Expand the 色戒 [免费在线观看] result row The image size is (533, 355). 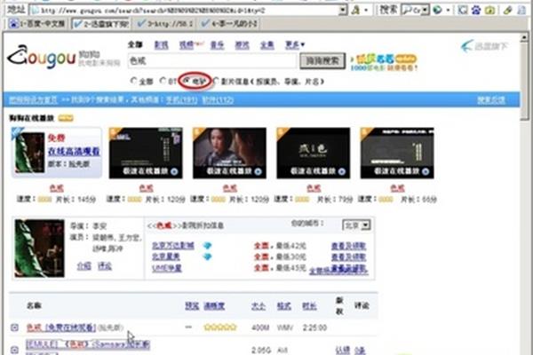click(x=14, y=327)
